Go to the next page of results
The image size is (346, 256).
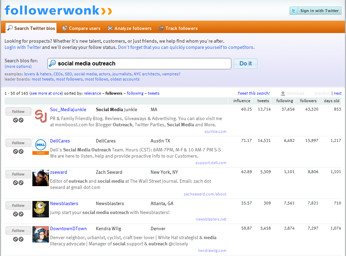pyautogui.click(x=338, y=93)
